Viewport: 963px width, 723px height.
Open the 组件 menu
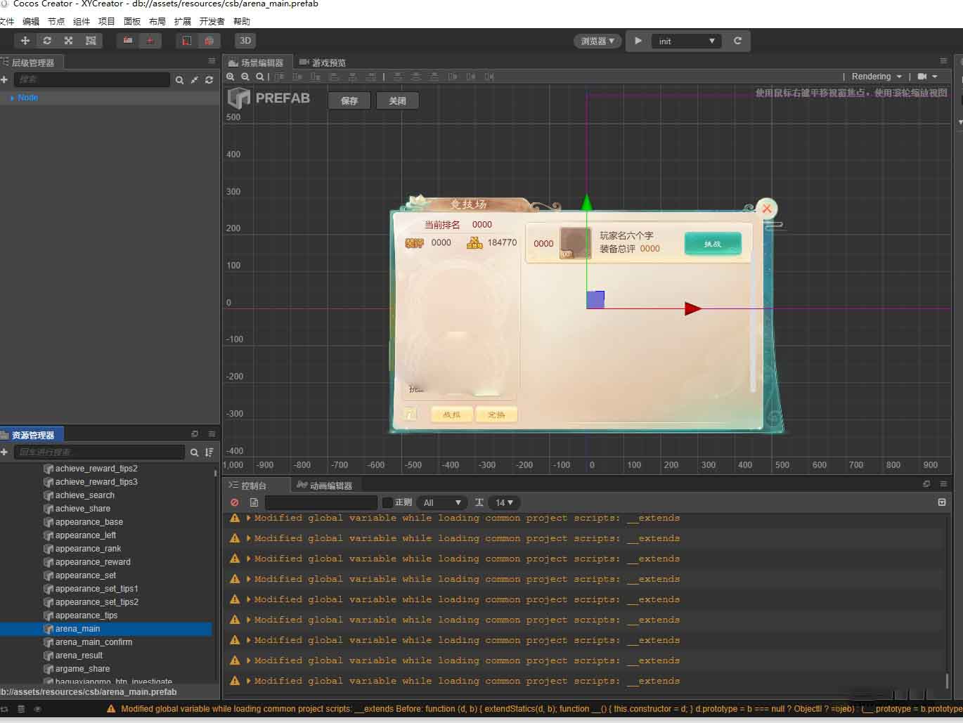point(82,22)
